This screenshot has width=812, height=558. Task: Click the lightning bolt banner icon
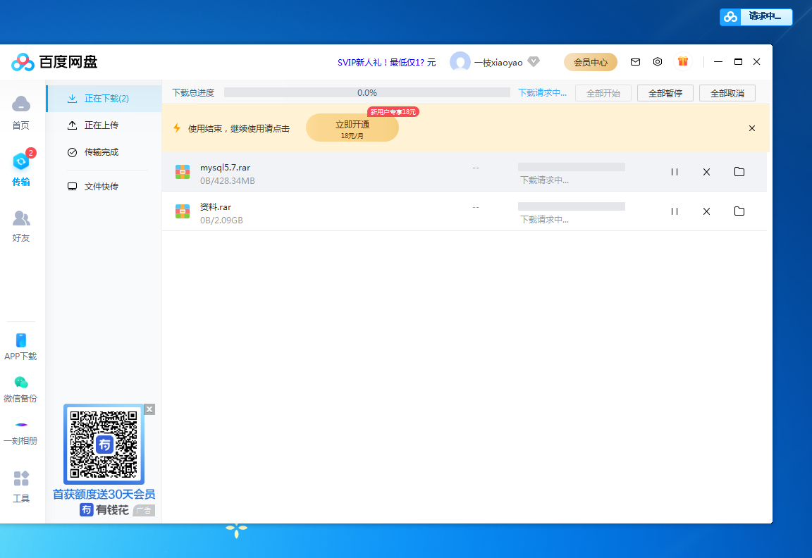(x=177, y=128)
